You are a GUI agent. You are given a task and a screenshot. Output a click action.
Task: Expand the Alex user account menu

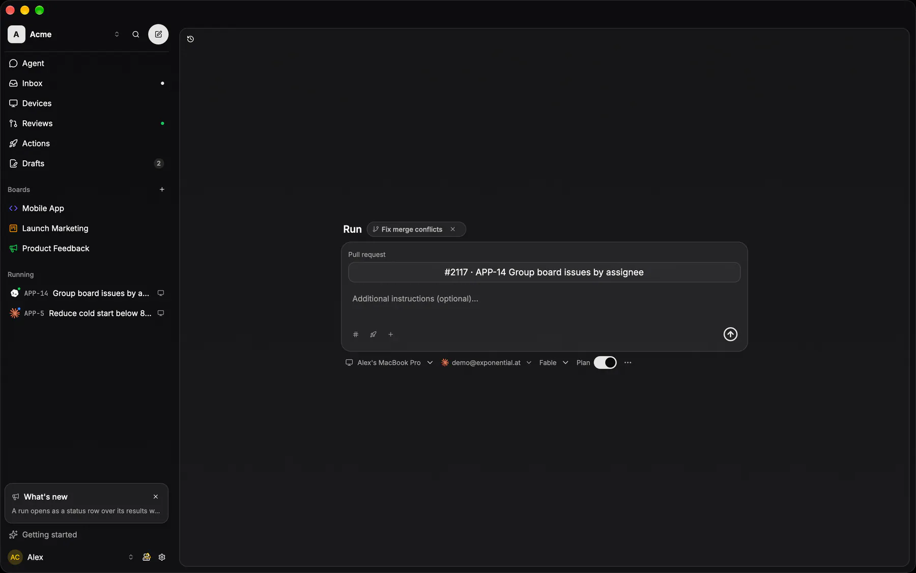click(x=131, y=557)
